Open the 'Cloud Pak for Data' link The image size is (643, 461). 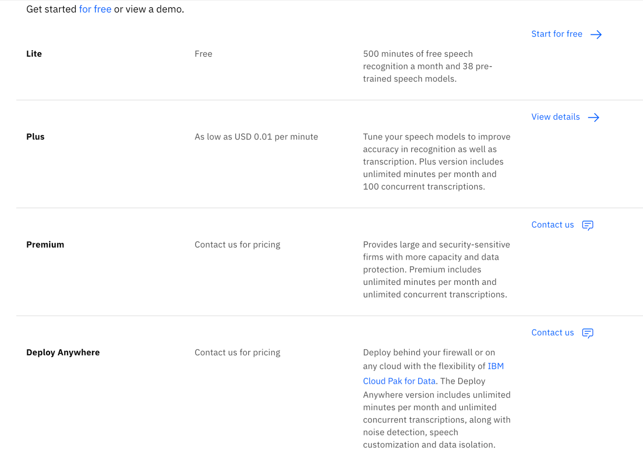[399, 381]
